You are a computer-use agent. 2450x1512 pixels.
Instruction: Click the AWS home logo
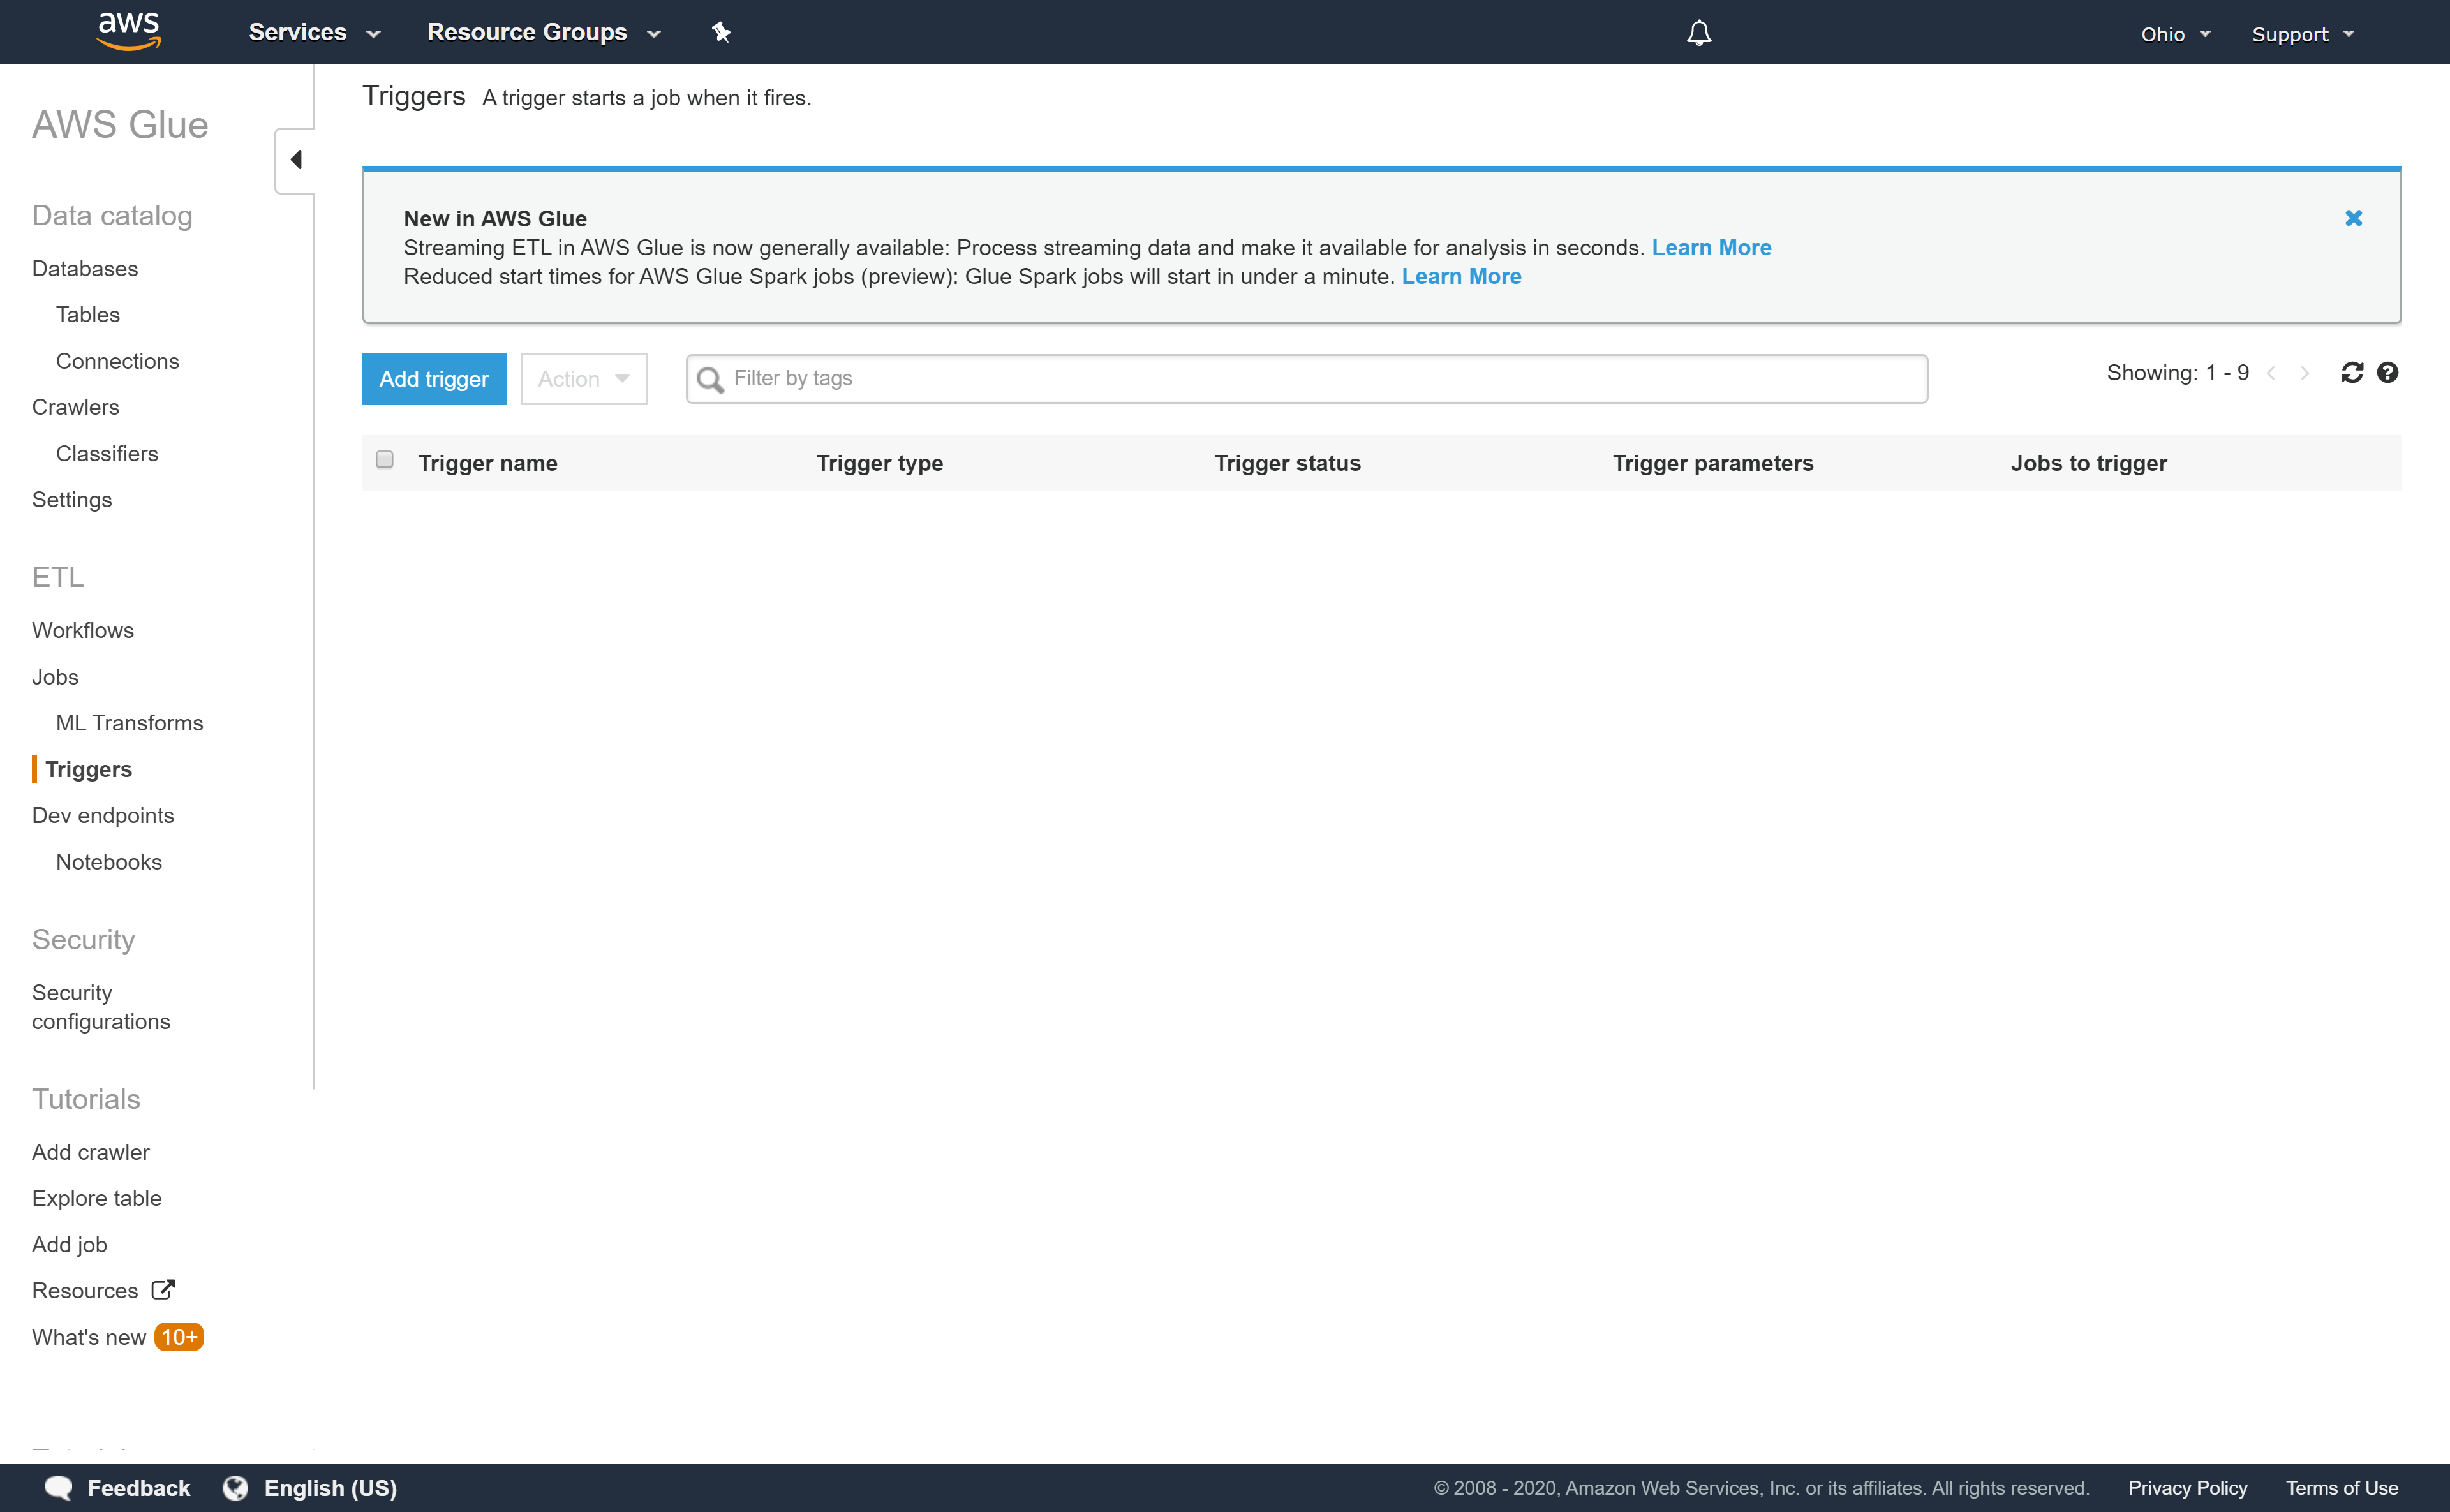click(128, 31)
